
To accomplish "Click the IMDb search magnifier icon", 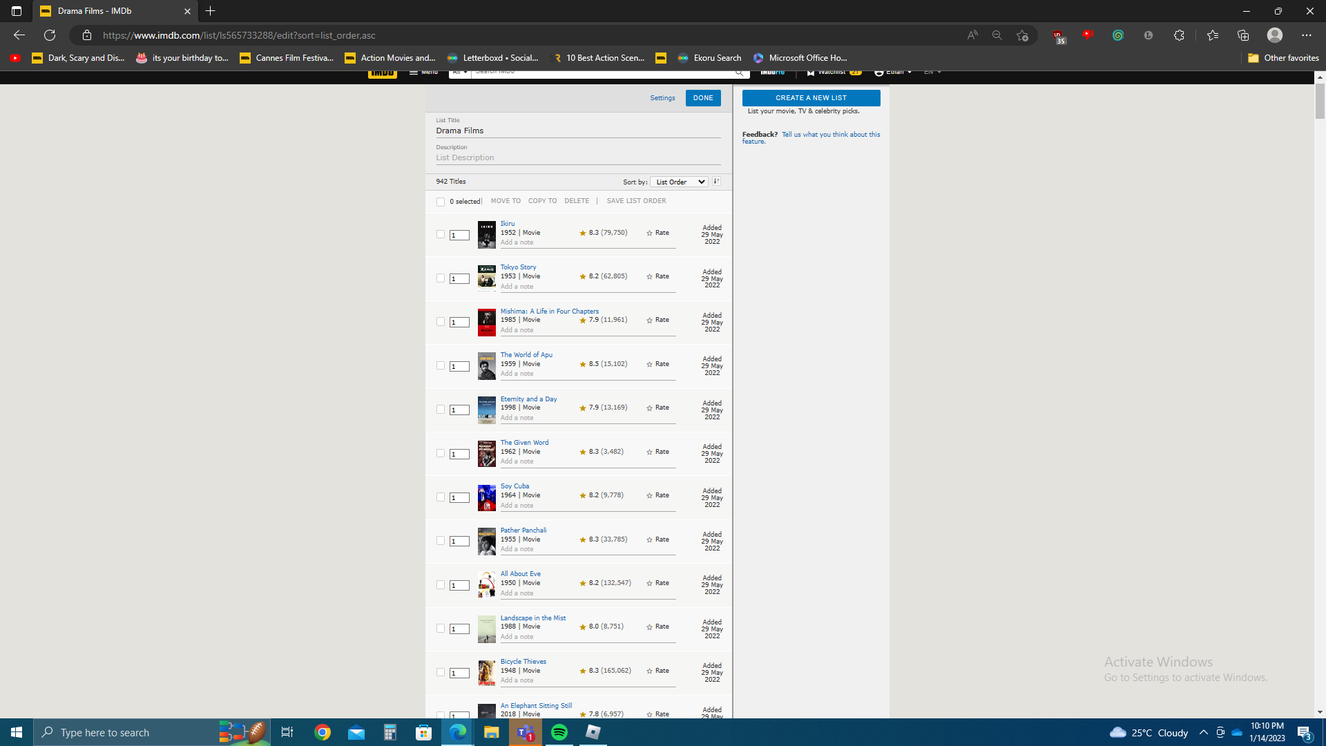I will 740,72.
